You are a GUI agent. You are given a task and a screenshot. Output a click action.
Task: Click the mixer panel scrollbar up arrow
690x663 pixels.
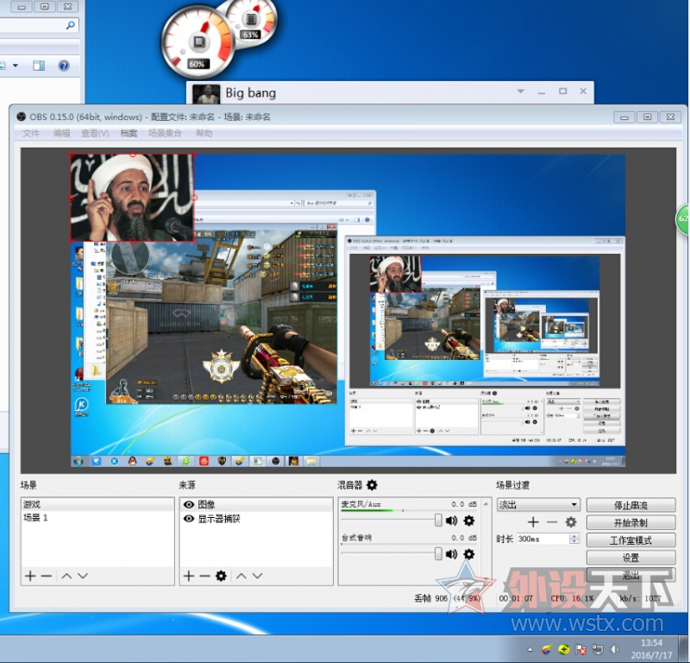click(x=486, y=503)
